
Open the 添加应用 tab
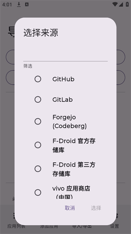click(49, 226)
